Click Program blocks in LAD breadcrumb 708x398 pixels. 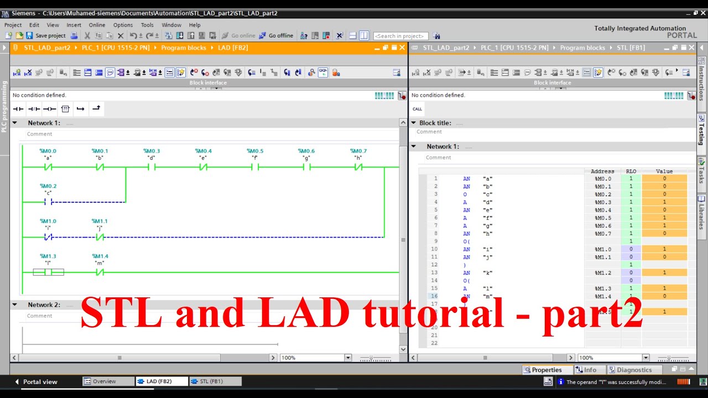click(184, 48)
